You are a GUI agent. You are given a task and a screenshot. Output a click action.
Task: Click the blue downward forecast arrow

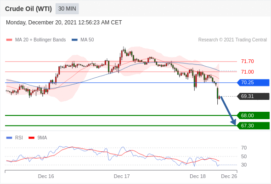pos(228,111)
